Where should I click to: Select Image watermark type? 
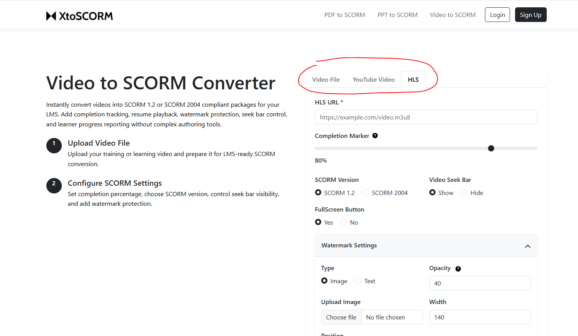[324, 281]
